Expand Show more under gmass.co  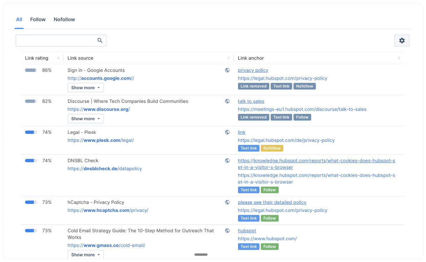86,255
